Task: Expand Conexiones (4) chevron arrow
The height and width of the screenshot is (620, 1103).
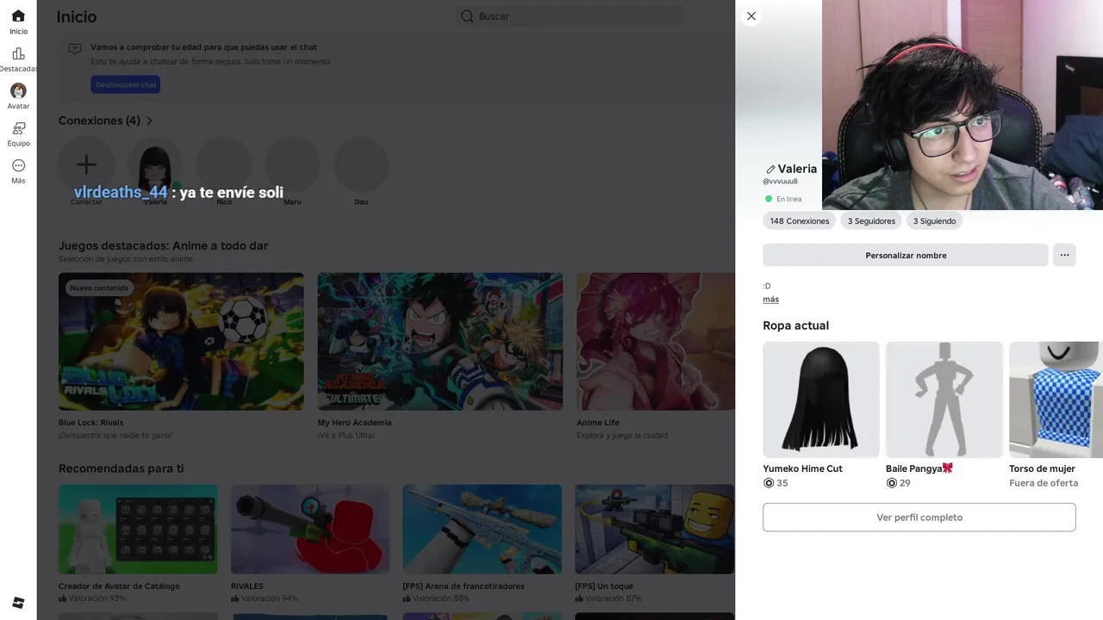Action: pyautogui.click(x=149, y=121)
